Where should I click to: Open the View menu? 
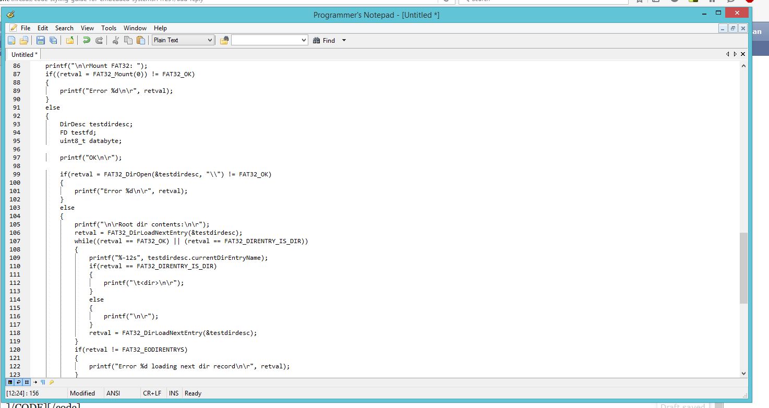[87, 28]
